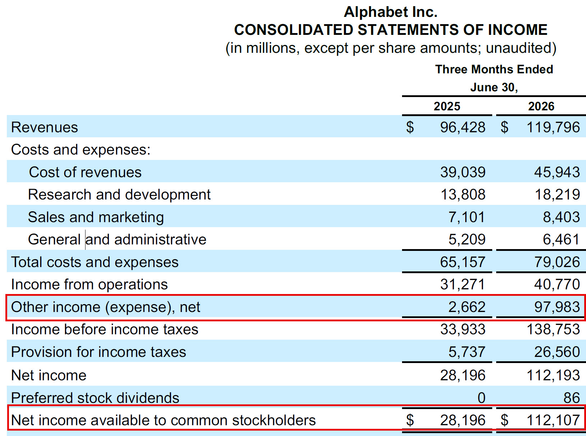The image size is (586, 436).
Task: Click the 'Income before income taxes' label
Action: click(x=105, y=329)
